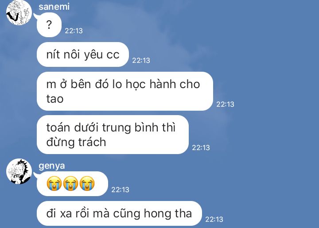Select message 'đi xa rồi mà cũng hong tha'
Viewport: 319px width, 228px height.
point(119,213)
